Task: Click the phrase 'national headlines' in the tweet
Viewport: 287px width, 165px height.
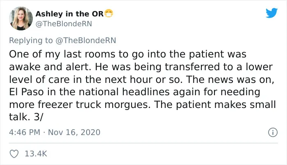Action: tap(124, 92)
